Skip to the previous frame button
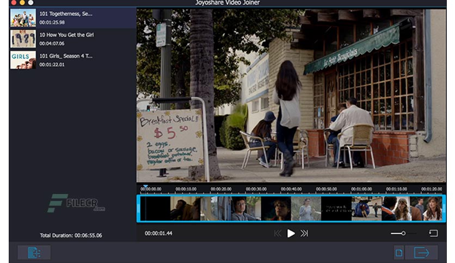This screenshot has height=263, width=455. click(x=278, y=234)
